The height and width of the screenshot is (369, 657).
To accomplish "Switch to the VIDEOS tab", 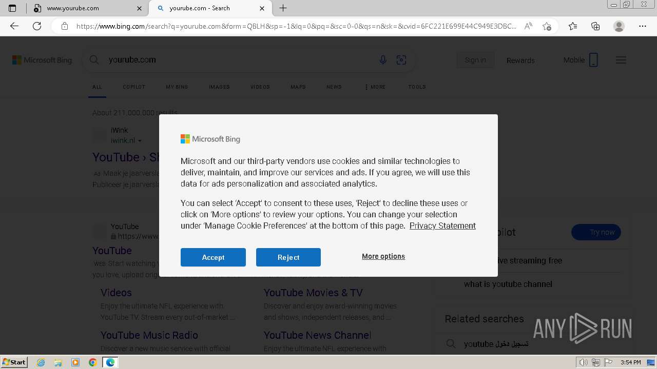I will pos(260,87).
